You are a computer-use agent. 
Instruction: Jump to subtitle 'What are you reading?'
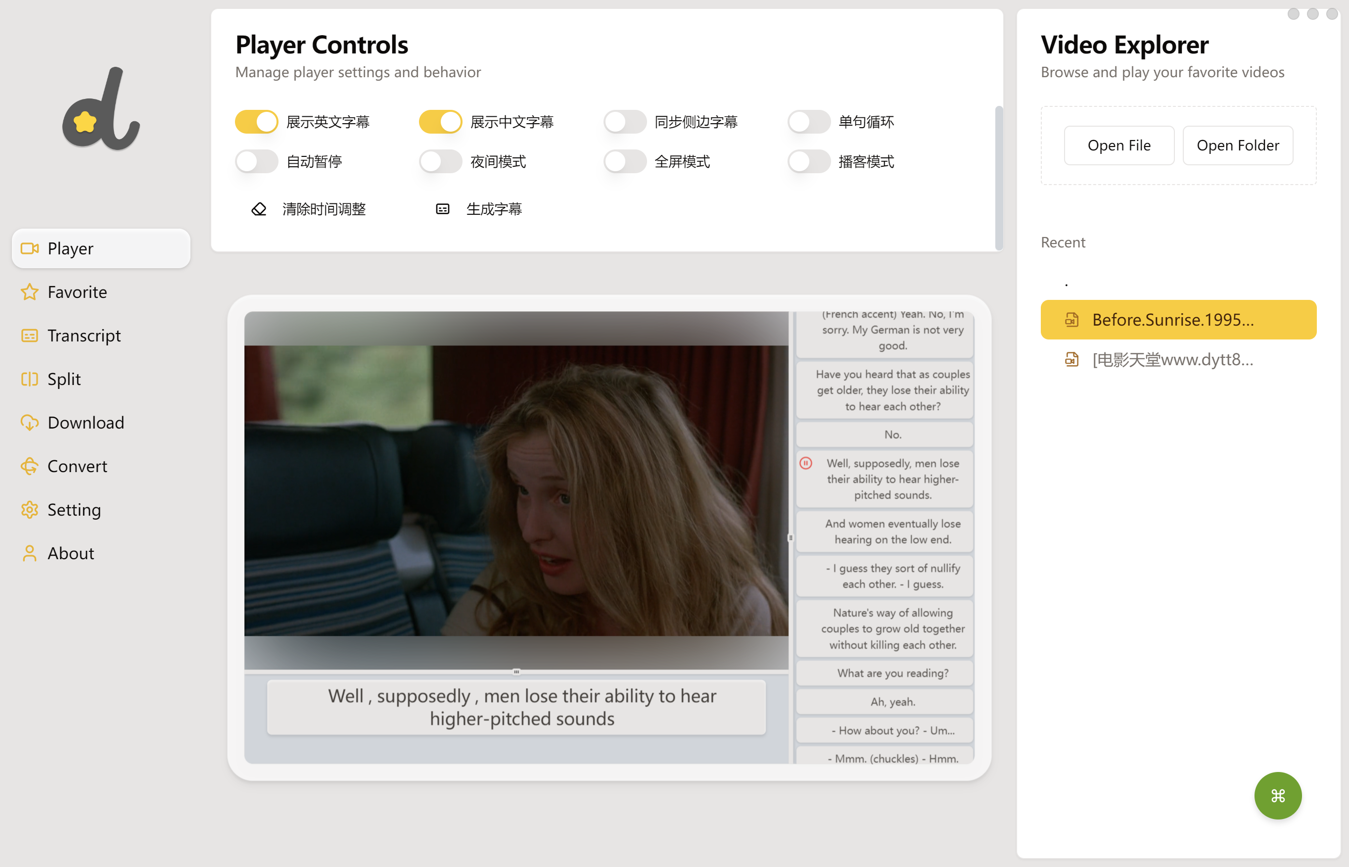[884, 674]
